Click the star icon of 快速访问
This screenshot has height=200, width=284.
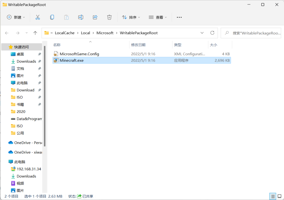click(x=11, y=47)
